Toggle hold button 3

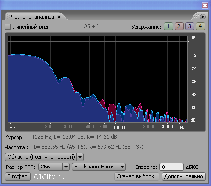[190, 26]
